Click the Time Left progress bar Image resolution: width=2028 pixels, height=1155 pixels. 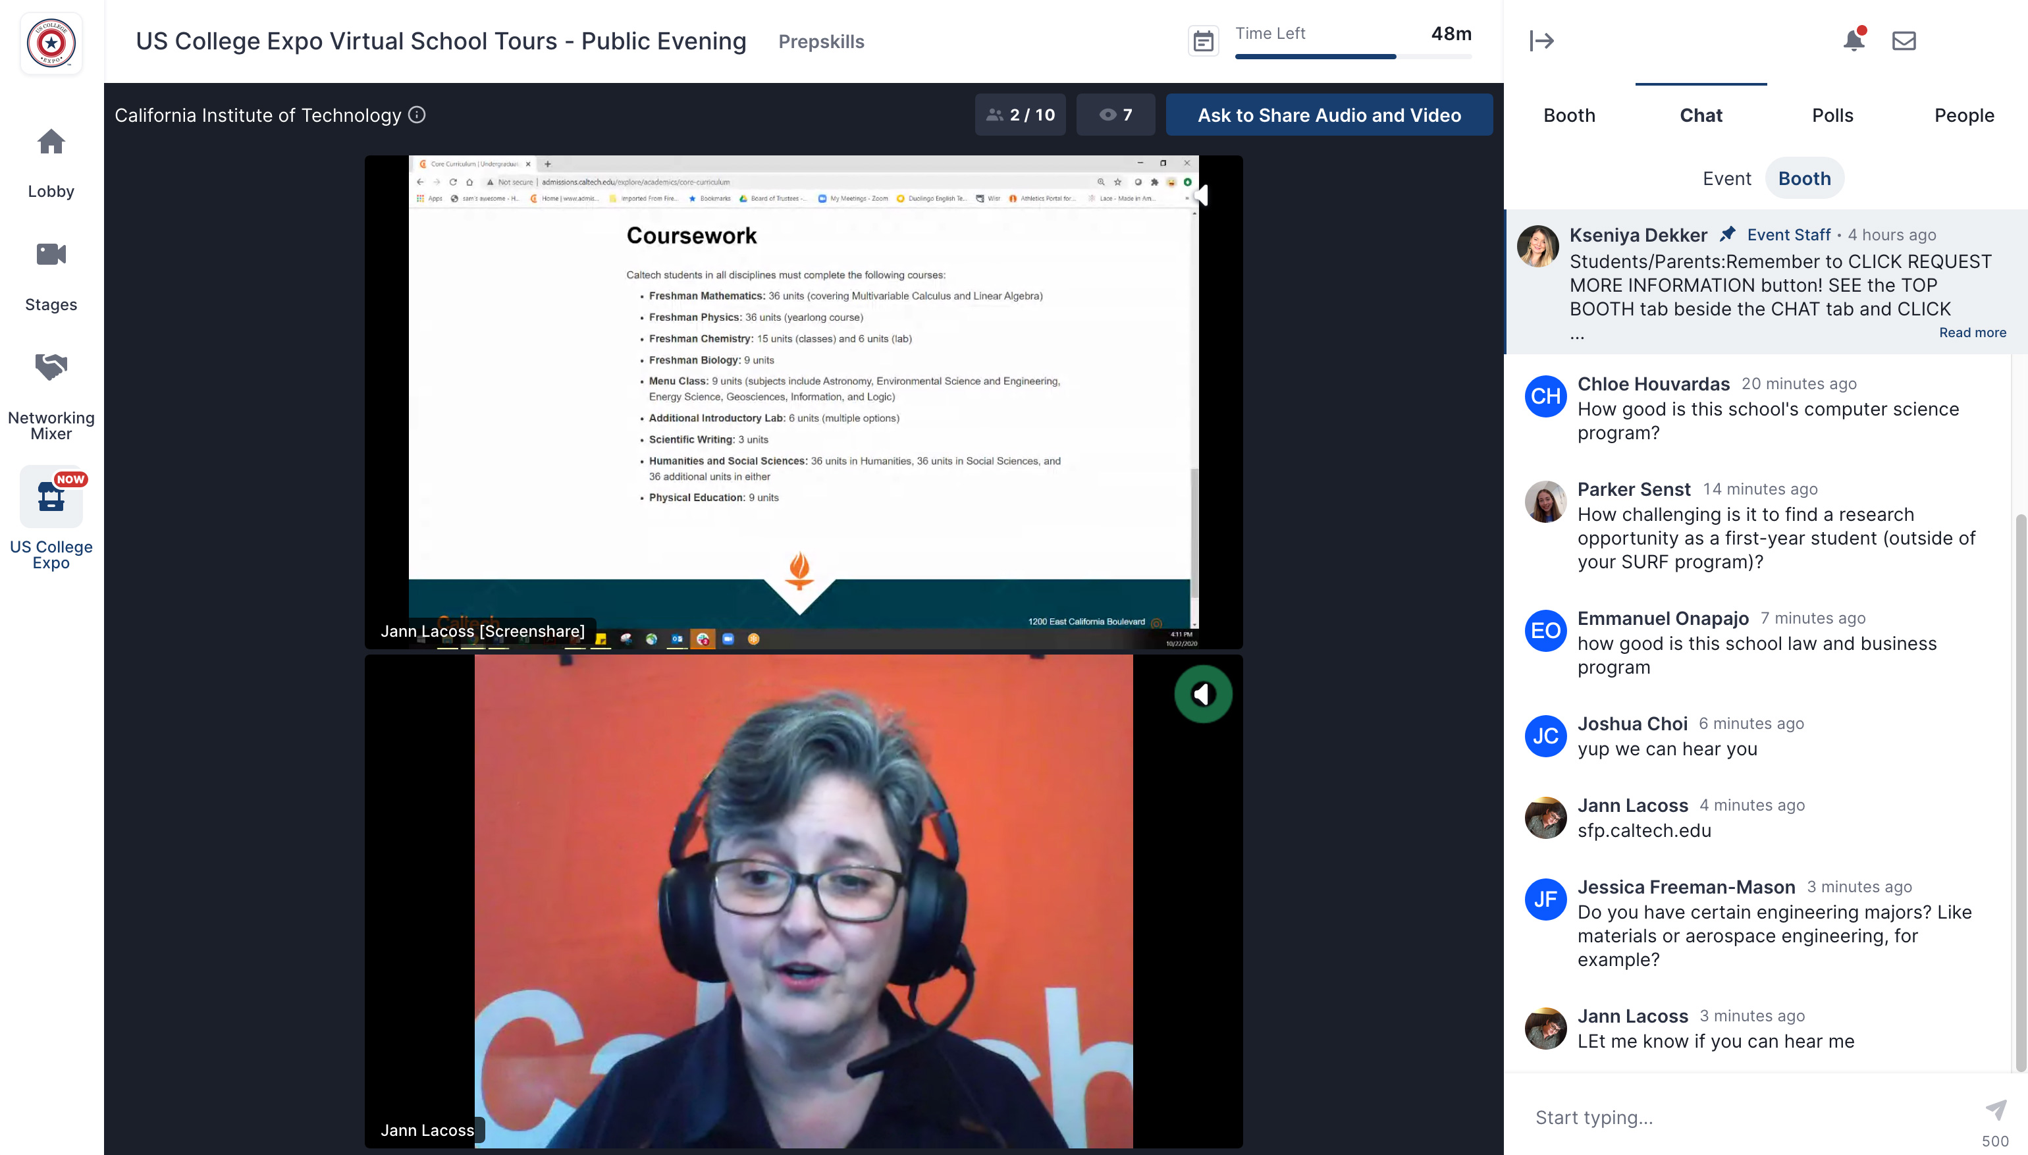(x=1353, y=57)
